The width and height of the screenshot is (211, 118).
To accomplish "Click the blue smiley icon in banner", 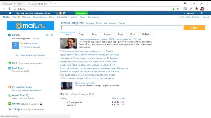I will (57, 13).
